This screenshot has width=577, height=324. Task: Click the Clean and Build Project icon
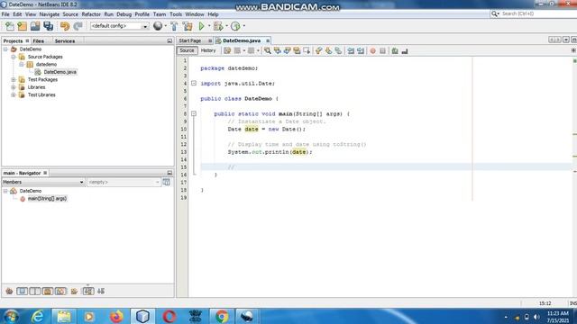point(188,26)
